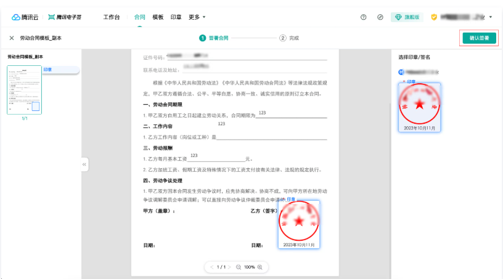The image size is (503, 279).
Task: Zoom in the document
Action: [x=260, y=267]
